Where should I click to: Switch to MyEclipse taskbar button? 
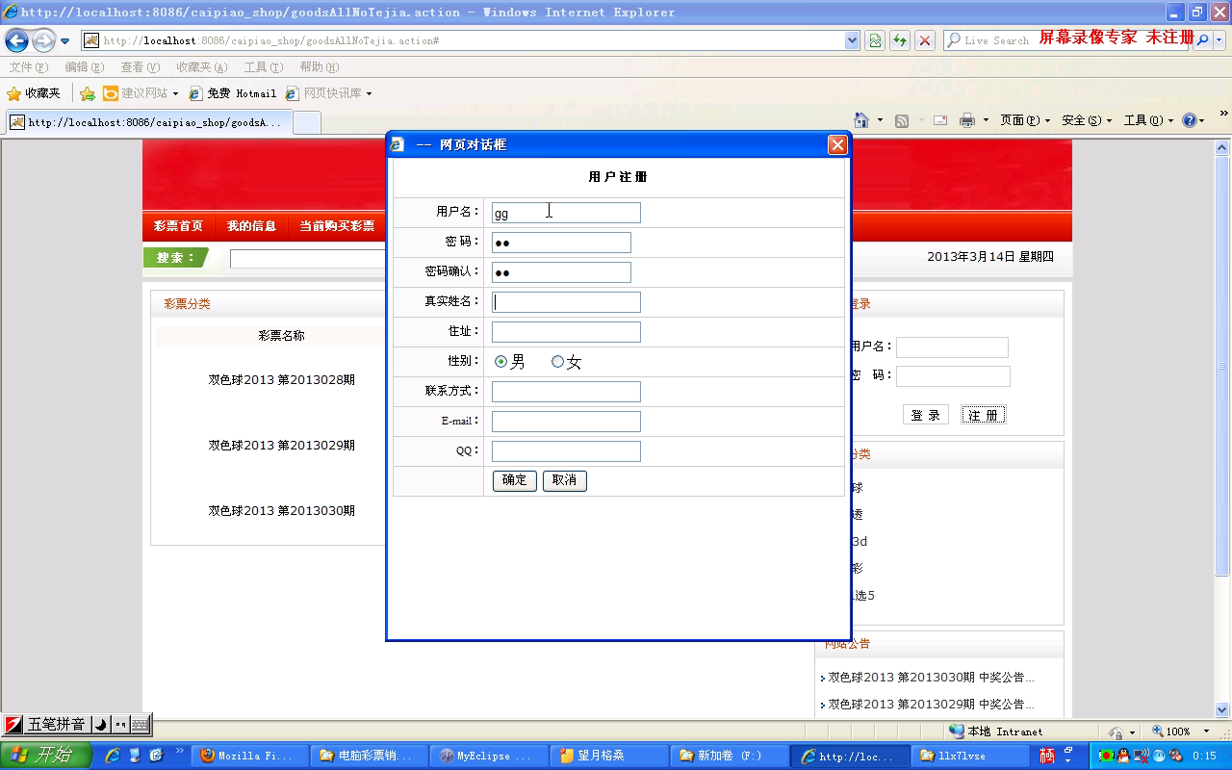(490, 756)
